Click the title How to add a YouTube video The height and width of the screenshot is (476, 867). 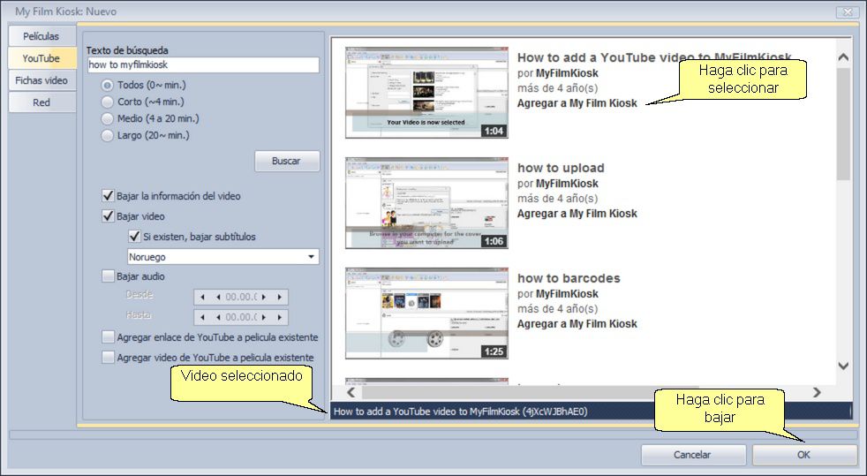[654, 57]
